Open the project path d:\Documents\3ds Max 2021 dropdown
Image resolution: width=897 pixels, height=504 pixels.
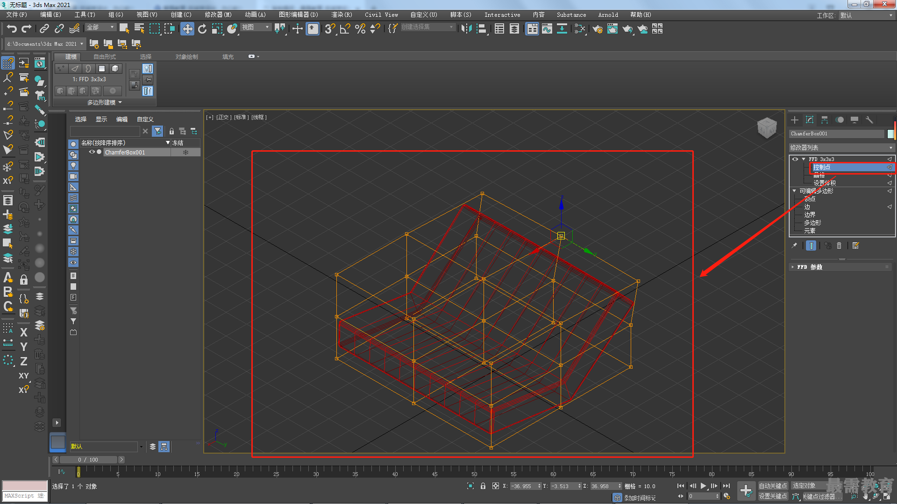[x=45, y=44]
